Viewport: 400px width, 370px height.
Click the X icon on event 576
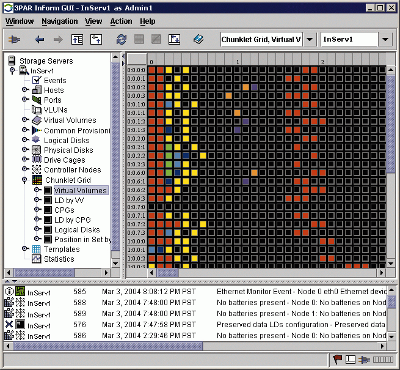tap(9, 324)
